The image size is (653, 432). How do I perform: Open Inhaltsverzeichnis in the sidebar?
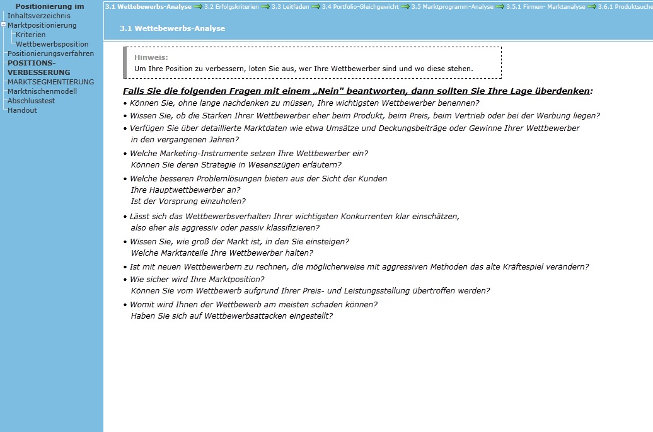[38, 16]
